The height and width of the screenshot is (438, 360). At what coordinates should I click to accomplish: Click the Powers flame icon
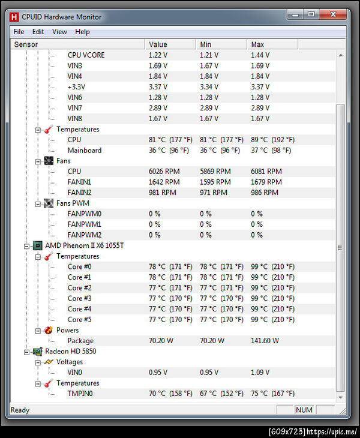click(49, 330)
